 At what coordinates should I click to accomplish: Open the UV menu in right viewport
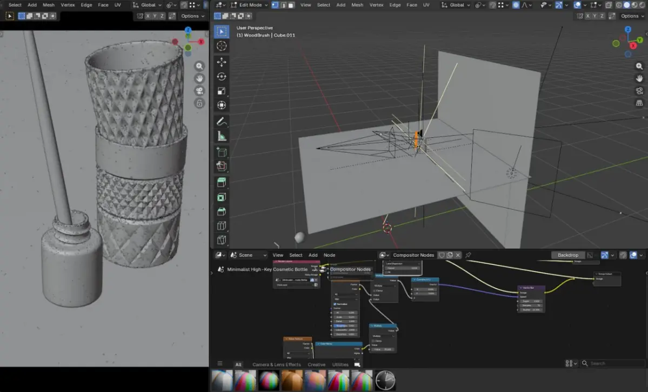(426, 5)
